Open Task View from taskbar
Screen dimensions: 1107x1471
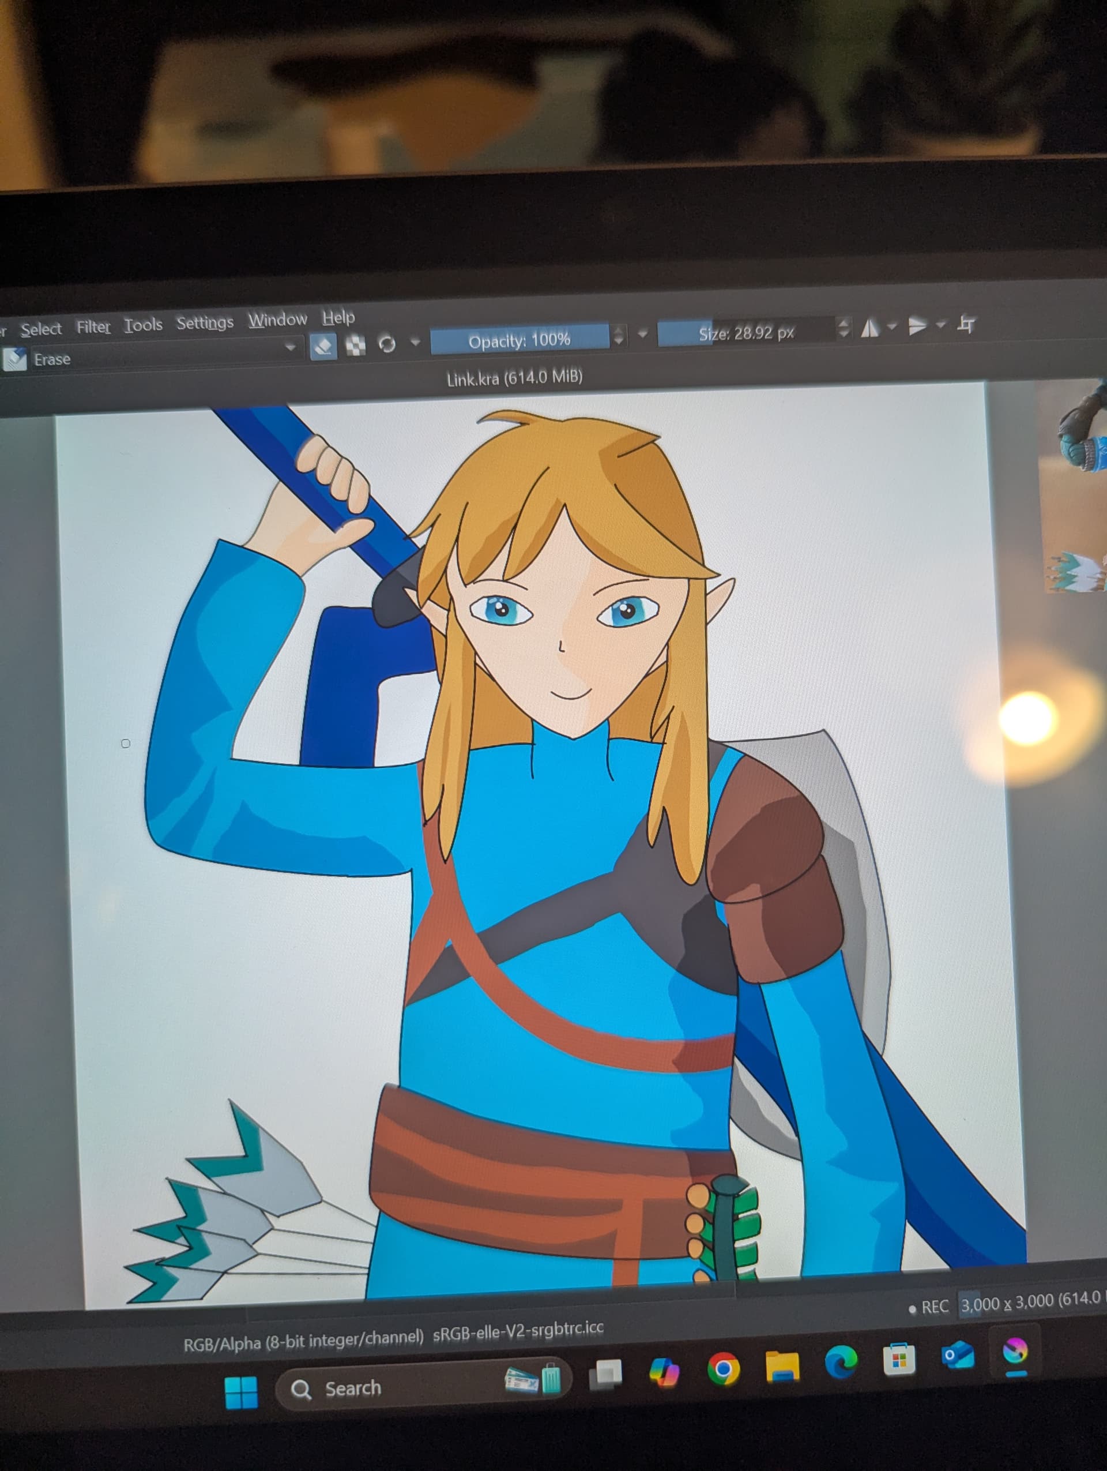[605, 1375]
